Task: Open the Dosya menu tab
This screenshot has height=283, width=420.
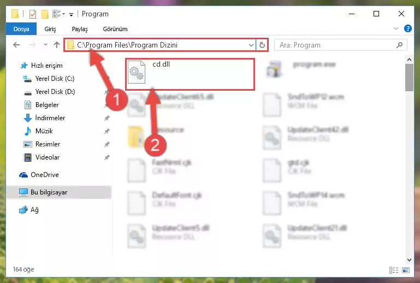Action: [x=21, y=29]
